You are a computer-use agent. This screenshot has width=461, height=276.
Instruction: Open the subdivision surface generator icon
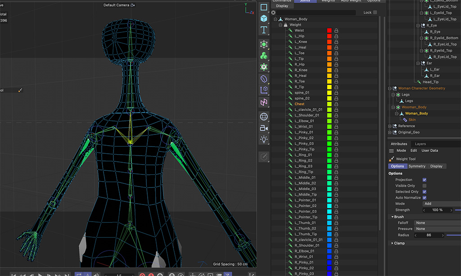point(264,45)
